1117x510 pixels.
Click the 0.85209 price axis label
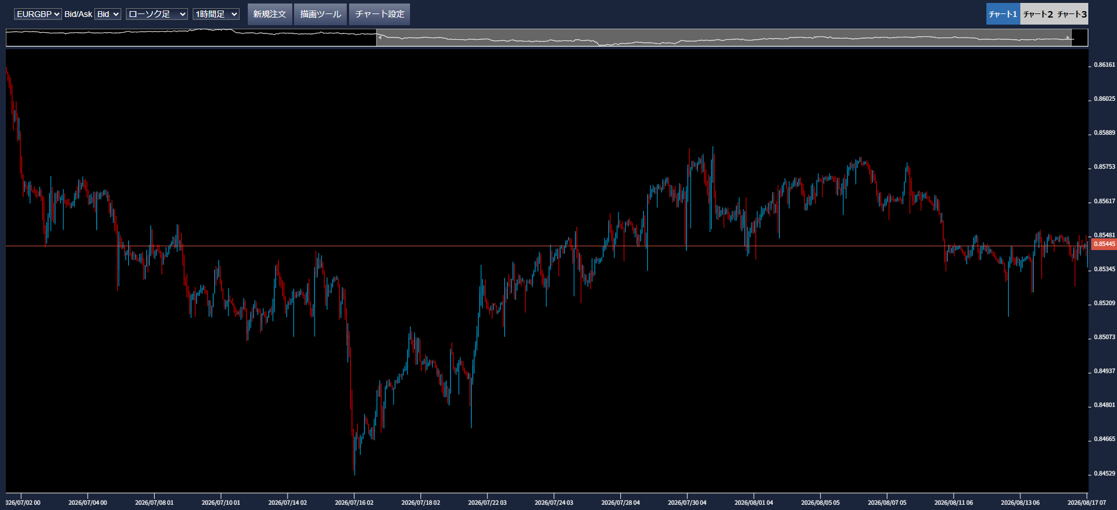1105,303
